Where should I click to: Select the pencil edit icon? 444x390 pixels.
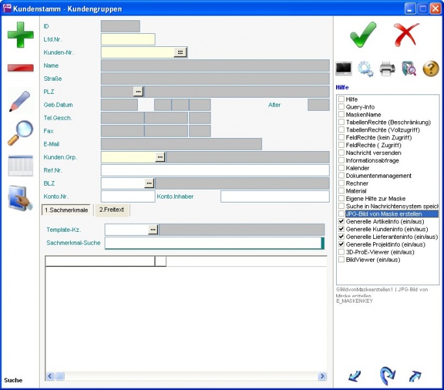(20, 102)
